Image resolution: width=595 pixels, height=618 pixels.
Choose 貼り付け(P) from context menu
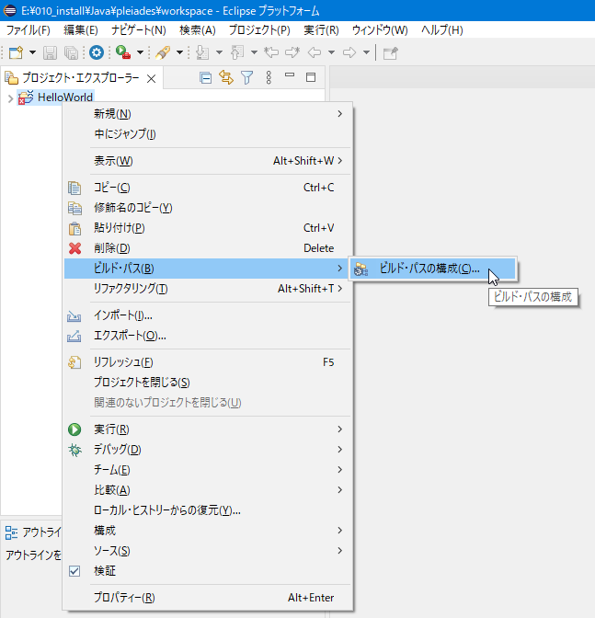208,228
